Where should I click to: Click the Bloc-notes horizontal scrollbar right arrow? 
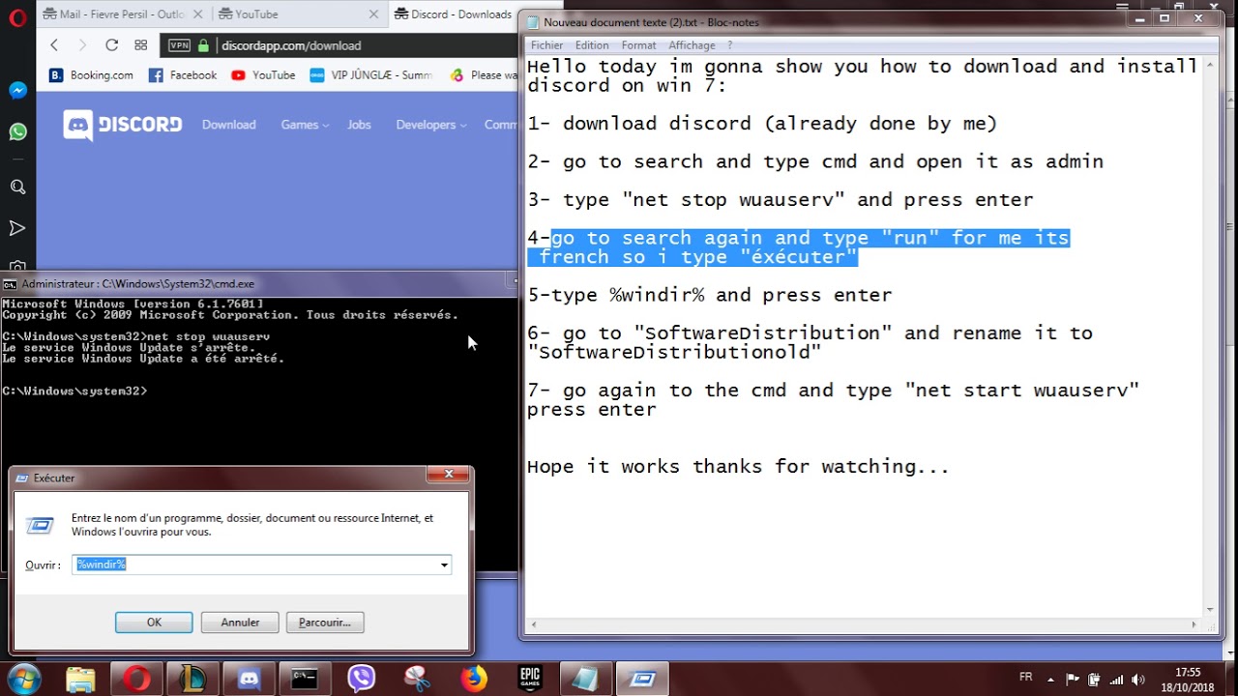point(1194,625)
